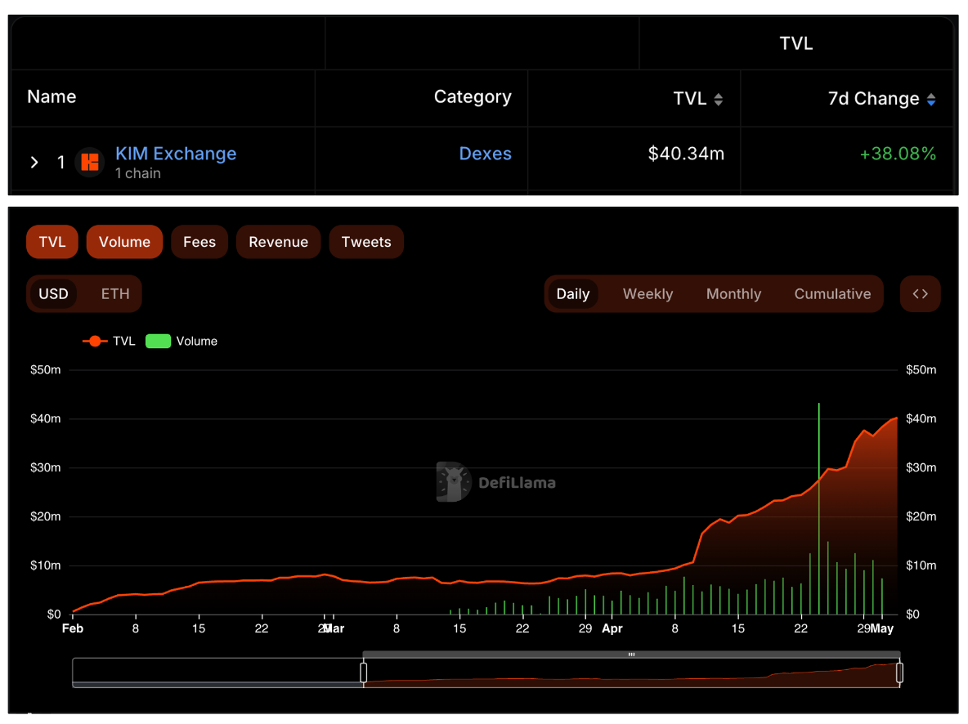This screenshot has width=968, height=724.
Task: Toggle Volume series in chart legend
Action: click(x=181, y=342)
